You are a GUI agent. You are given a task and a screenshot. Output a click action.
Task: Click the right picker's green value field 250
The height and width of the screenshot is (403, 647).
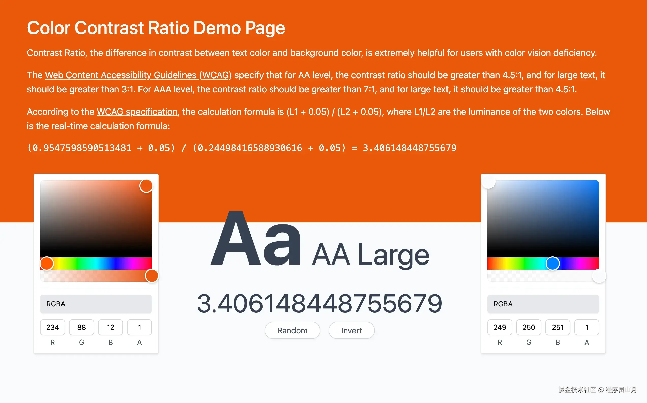528,327
